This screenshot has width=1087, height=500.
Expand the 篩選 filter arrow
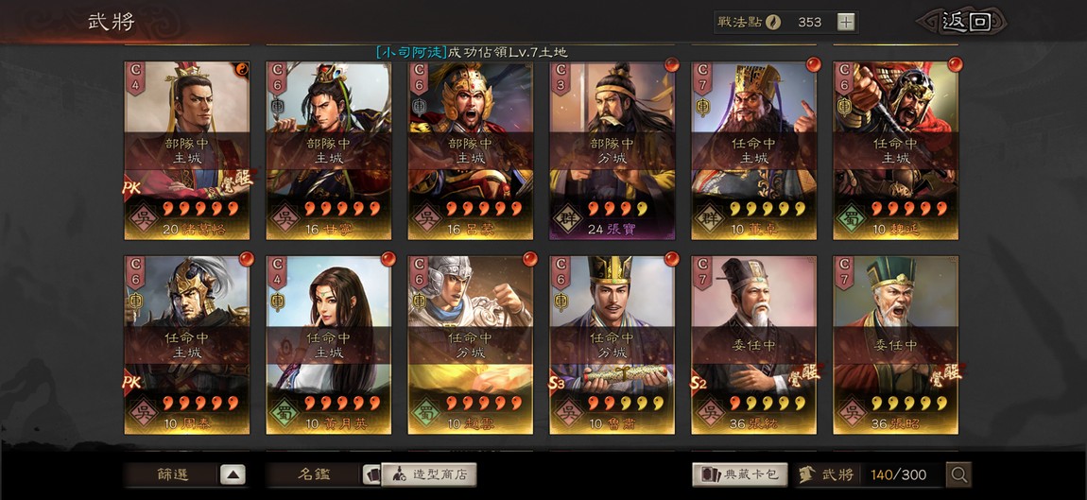click(x=233, y=475)
